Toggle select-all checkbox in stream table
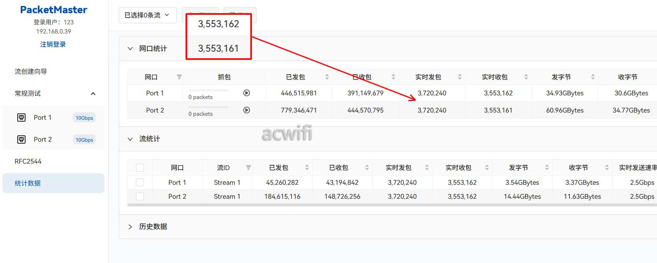The height and width of the screenshot is (263, 657). [140, 168]
